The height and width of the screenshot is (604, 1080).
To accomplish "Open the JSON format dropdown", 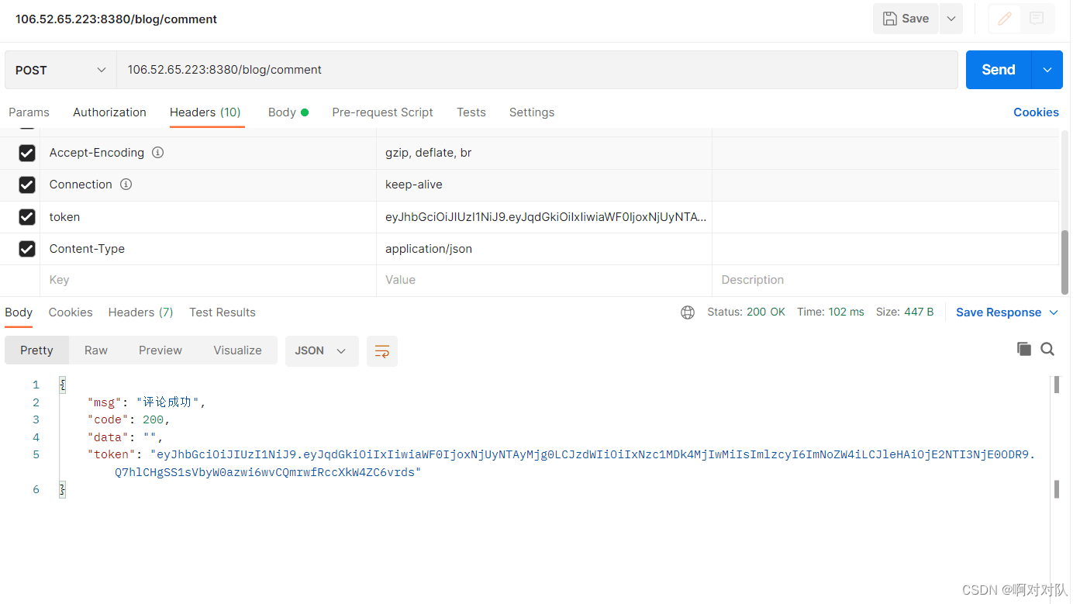I will [x=322, y=351].
